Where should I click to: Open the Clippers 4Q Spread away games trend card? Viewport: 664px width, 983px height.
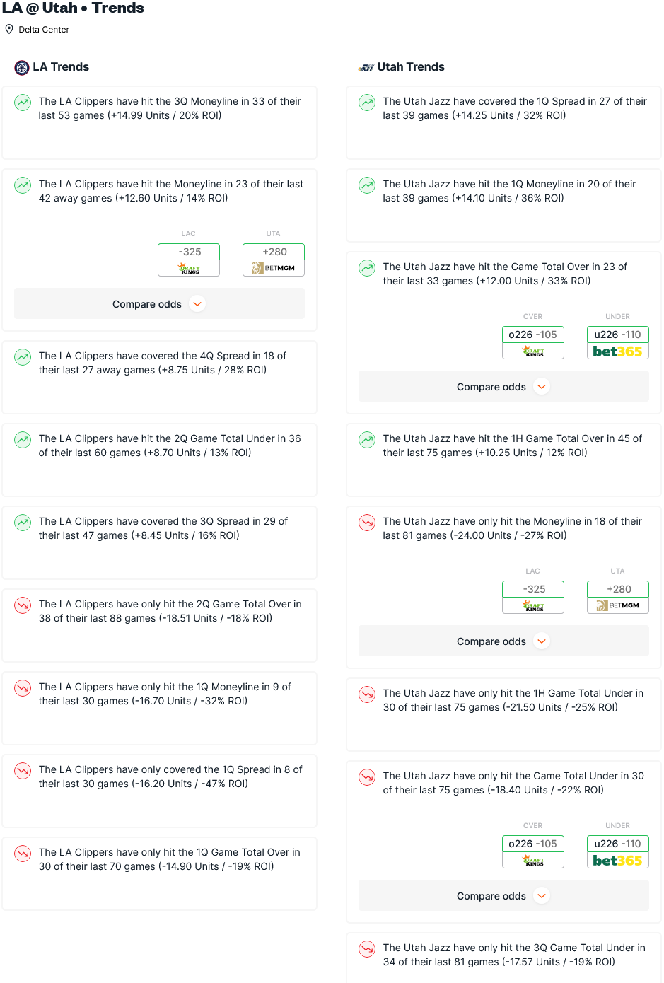pos(159,377)
